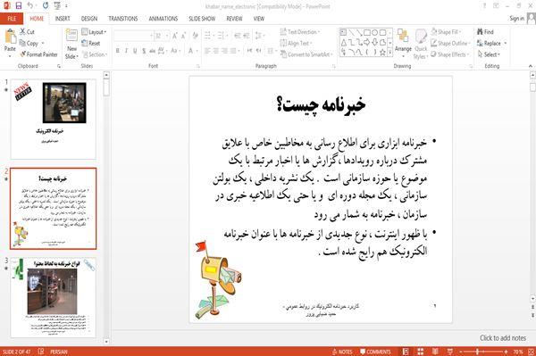
Task: Switch to the REVIEW tab
Action: click(x=234, y=19)
